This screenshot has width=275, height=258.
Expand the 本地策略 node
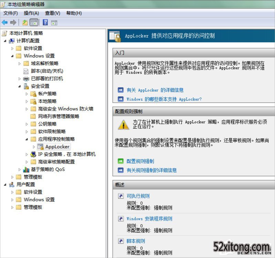click(27, 101)
